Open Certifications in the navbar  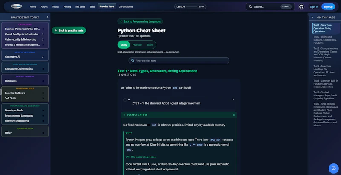(126, 7)
